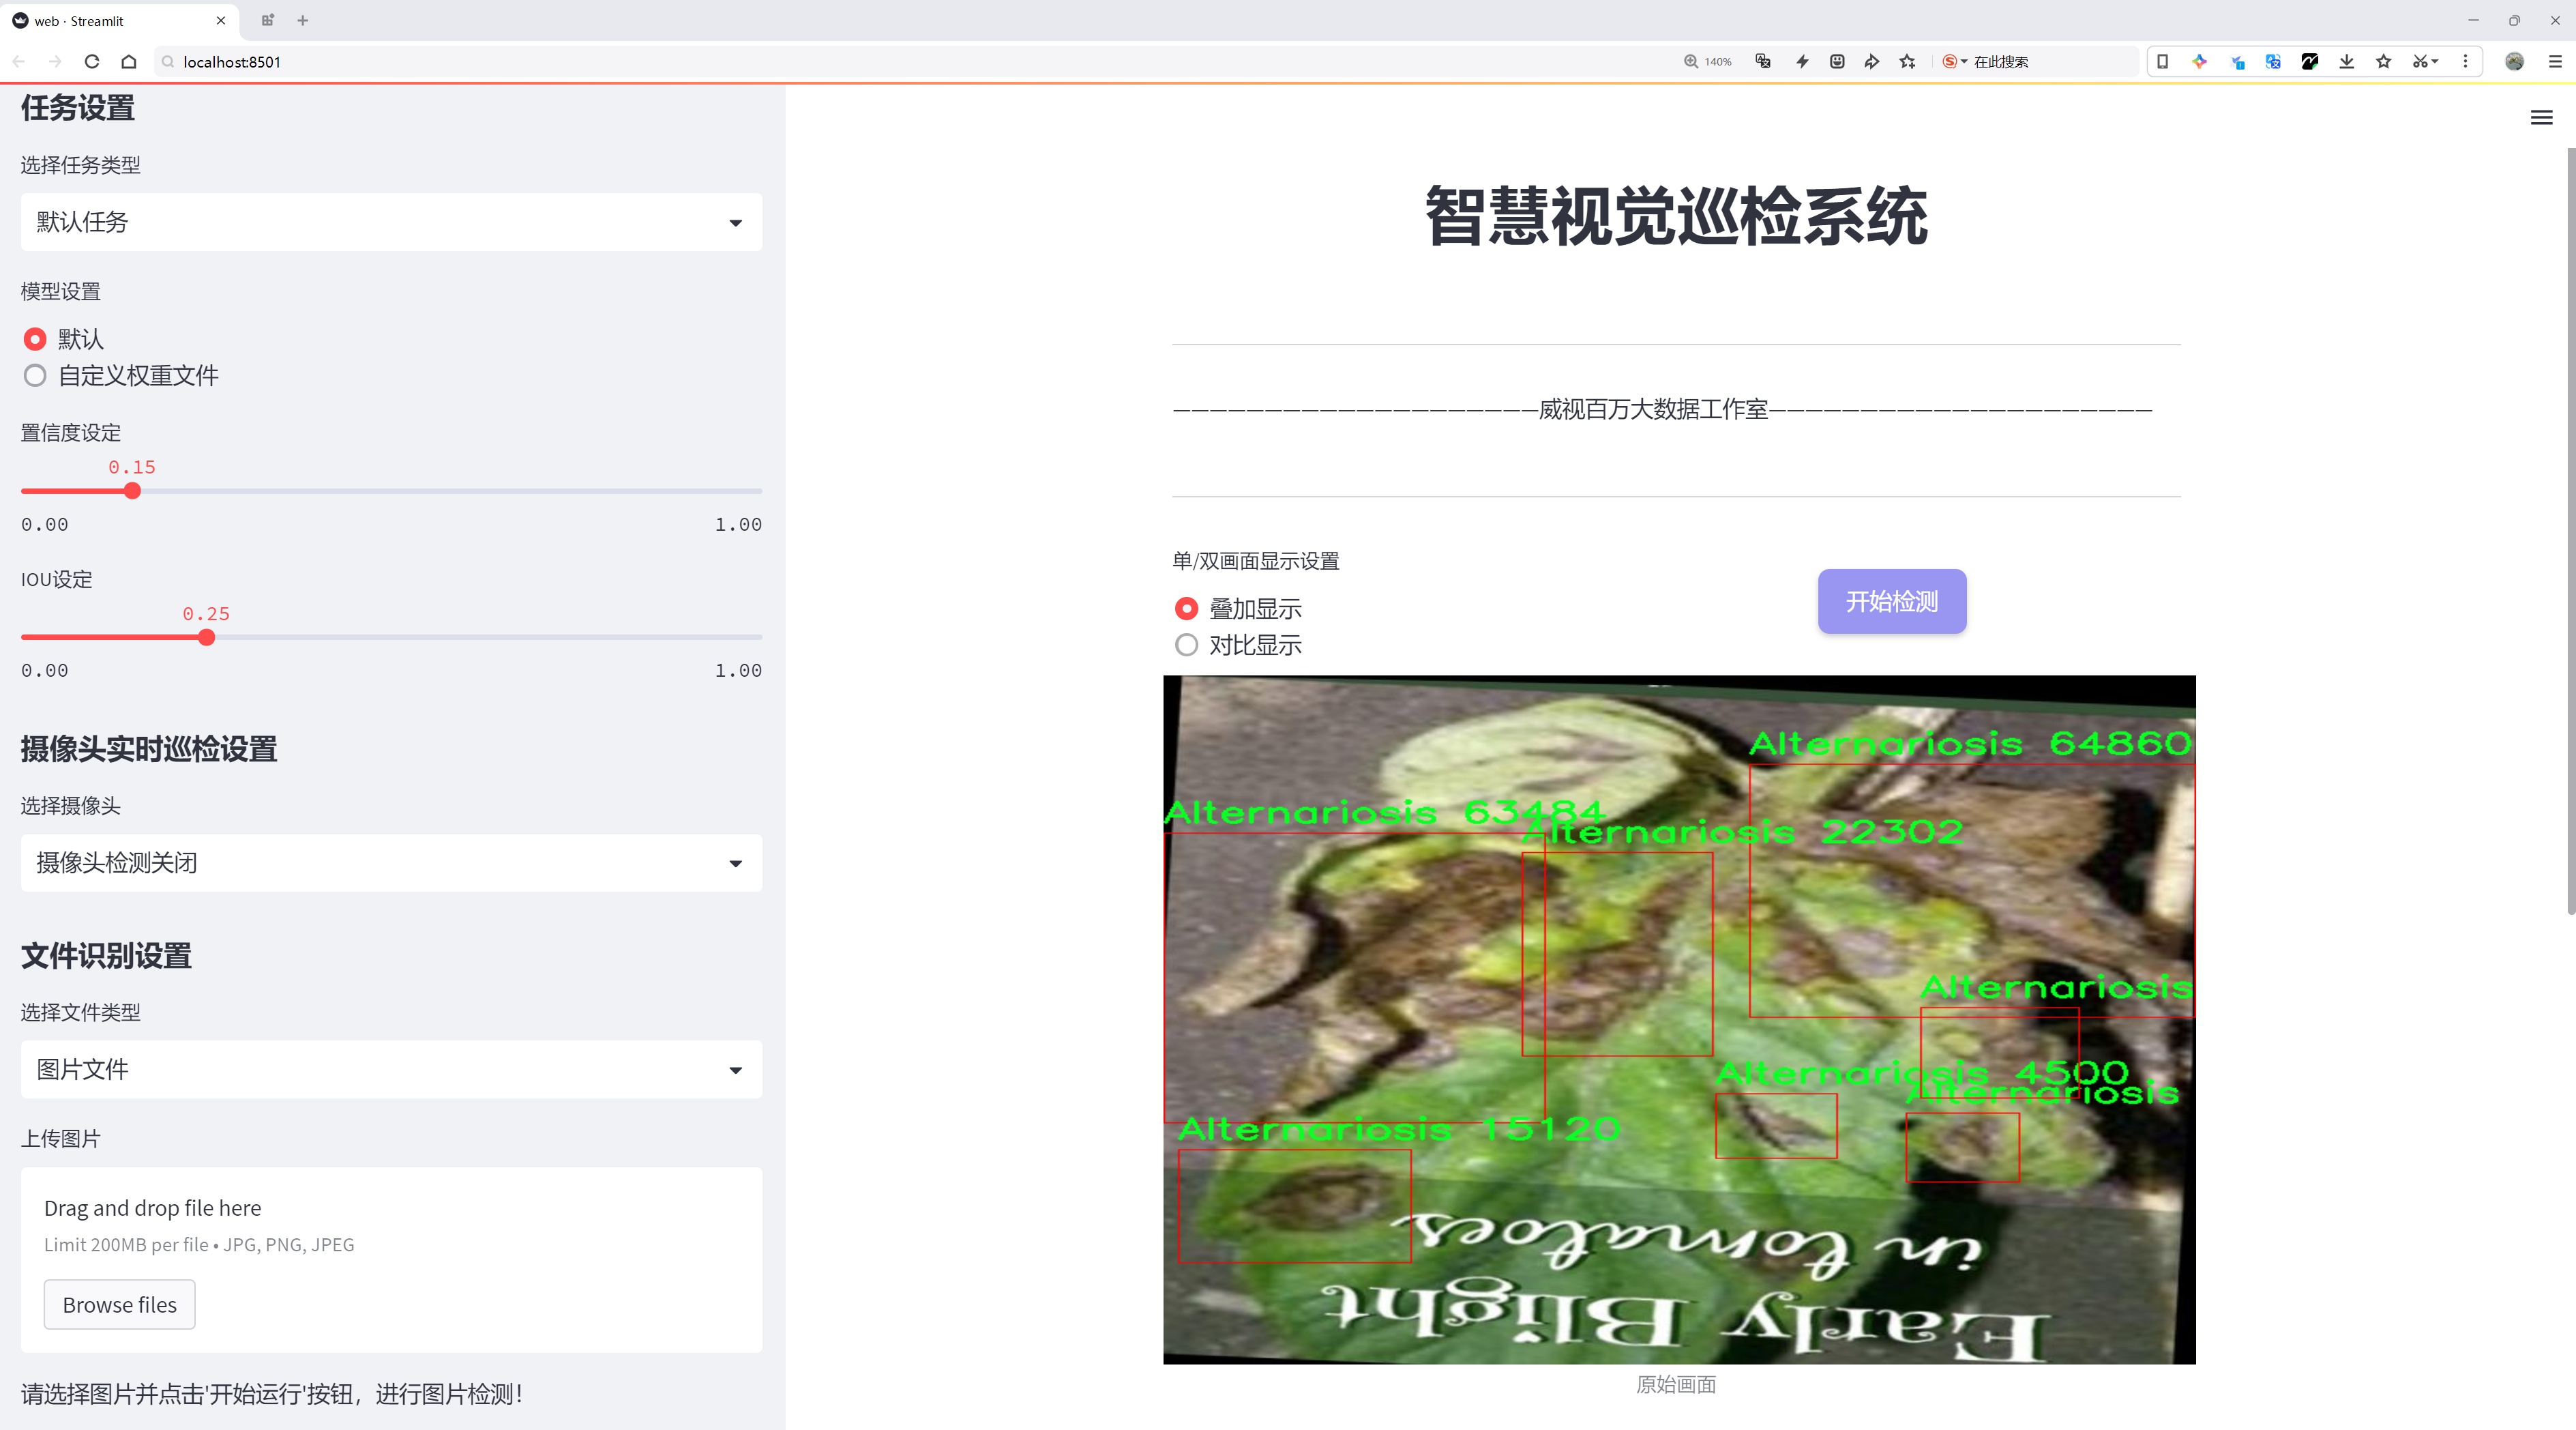The image size is (2576, 1430).
Task: Select the web · Streamlit tab
Action: pos(120,20)
